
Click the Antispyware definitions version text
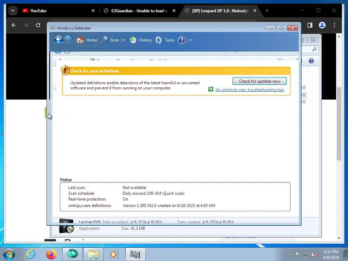point(169,206)
